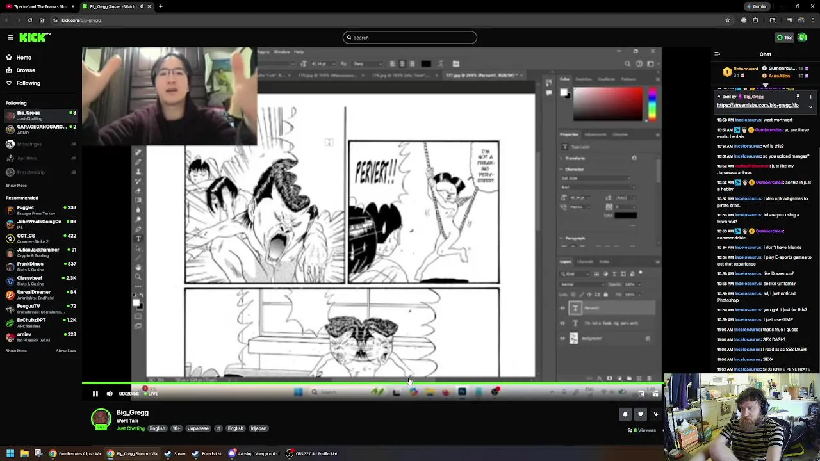This screenshot has width=820, height=461.
Task: Open recommended channel FrankDimes
Action: [x=40, y=266]
